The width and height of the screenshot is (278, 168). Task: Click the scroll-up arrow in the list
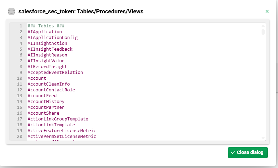(263, 26)
